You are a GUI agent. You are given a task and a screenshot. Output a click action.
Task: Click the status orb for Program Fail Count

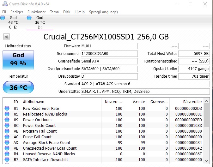tap(7, 131)
